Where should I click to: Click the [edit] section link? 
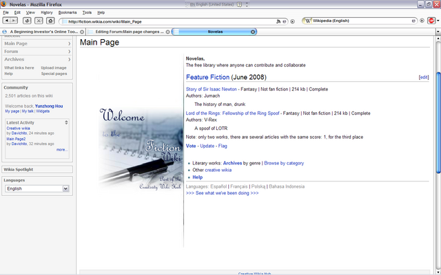coord(424,77)
